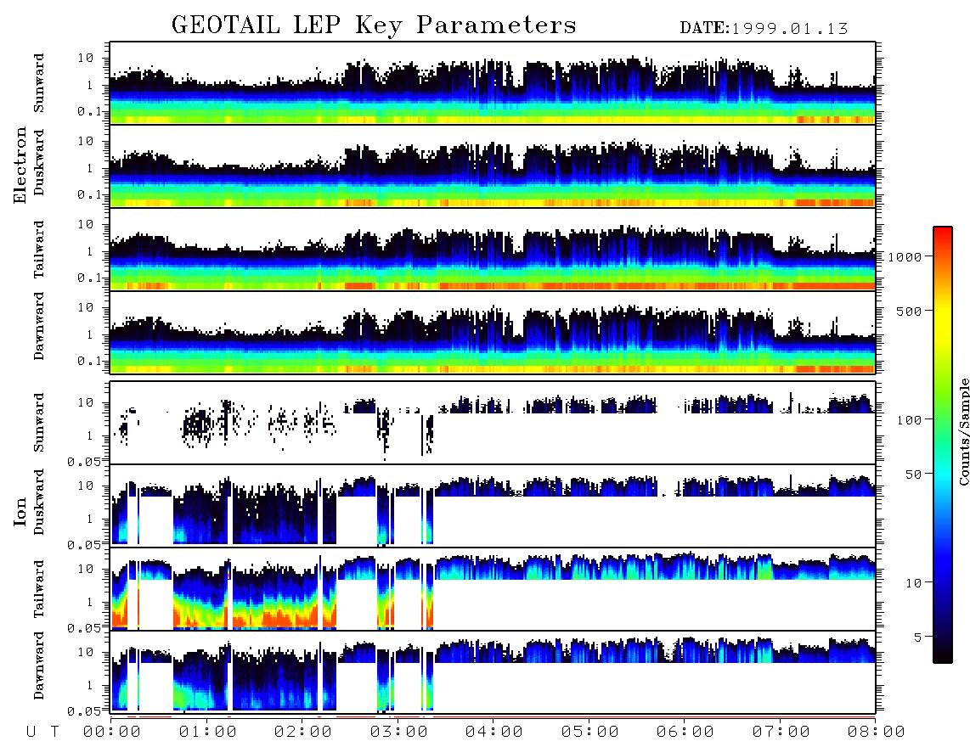Select the "0.05" tick of the Ion Dawnward panel
Screen dimensions: 970x747
tap(84, 711)
